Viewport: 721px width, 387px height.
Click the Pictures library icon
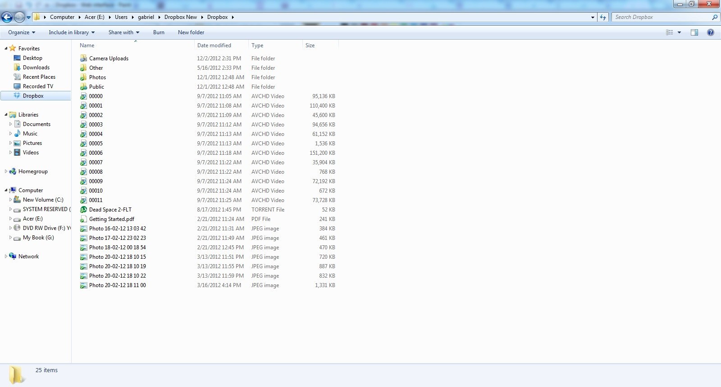pos(17,143)
